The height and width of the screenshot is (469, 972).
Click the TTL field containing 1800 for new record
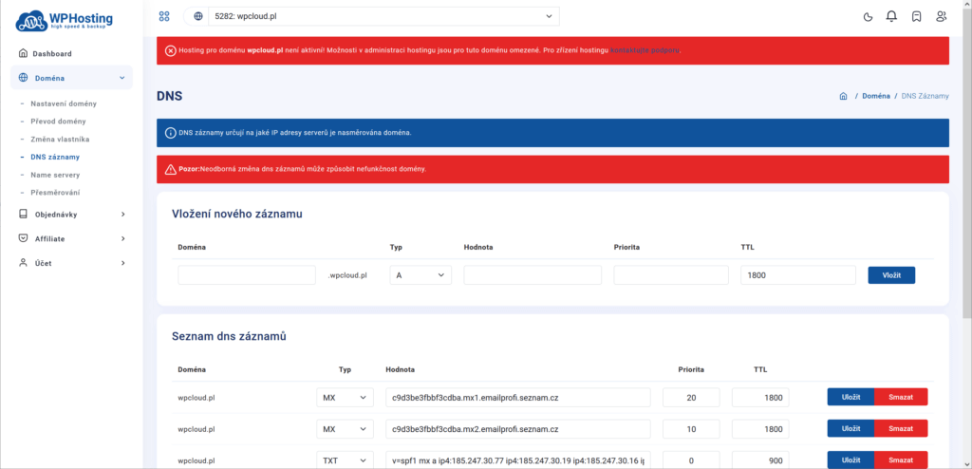(x=798, y=275)
